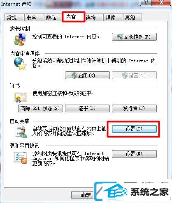Image resolution: width=172 pixels, height=203 pixels.
Task: Click 启用(E)... button with shield
Action: tap(87, 75)
